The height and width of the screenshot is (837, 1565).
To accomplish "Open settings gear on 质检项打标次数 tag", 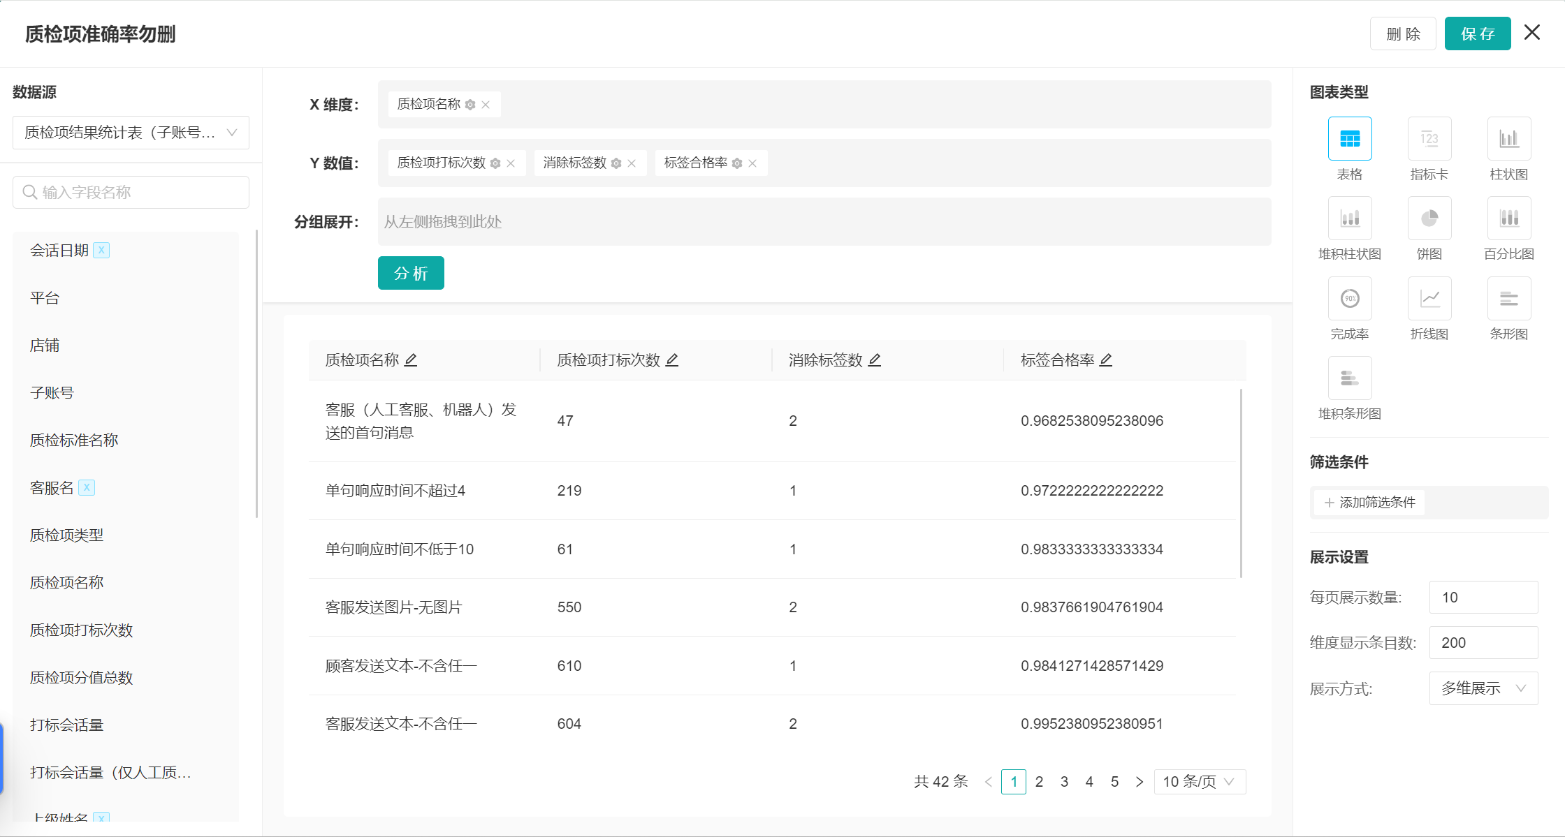I will point(495,163).
